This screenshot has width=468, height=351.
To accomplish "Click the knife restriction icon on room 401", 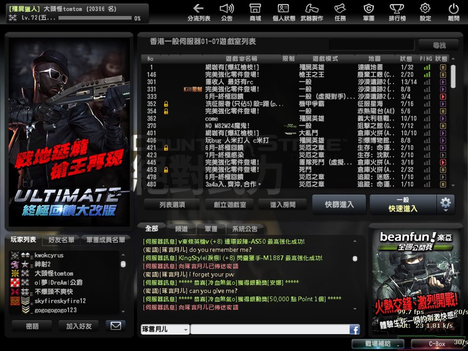I will tap(290, 133).
